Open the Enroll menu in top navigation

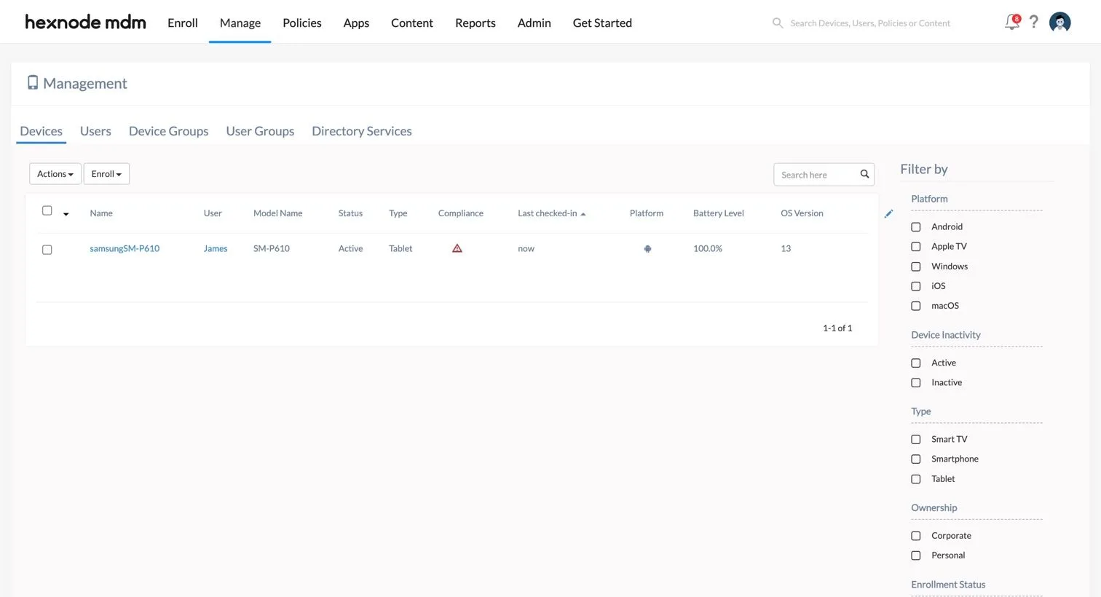pyautogui.click(x=183, y=23)
